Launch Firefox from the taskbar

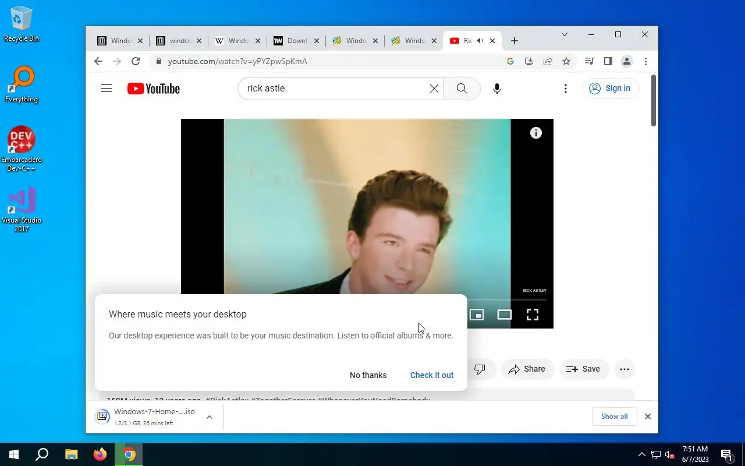click(100, 454)
